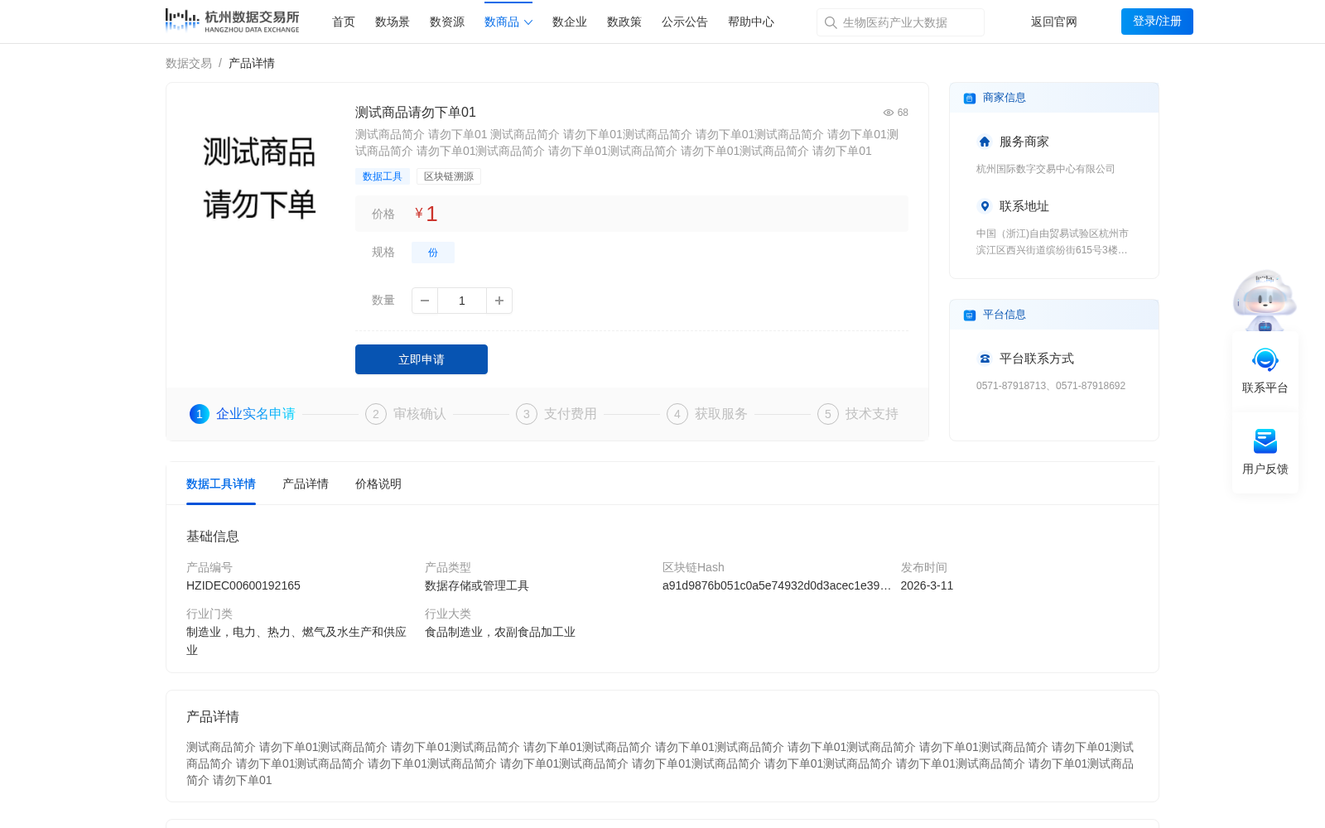Click the product number HZIDEC00600192165
Viewport: 1325px width, 828px height.
[243, 585]
